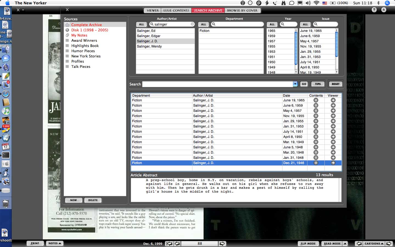Switch to the Viewer tab

(153, 10)
